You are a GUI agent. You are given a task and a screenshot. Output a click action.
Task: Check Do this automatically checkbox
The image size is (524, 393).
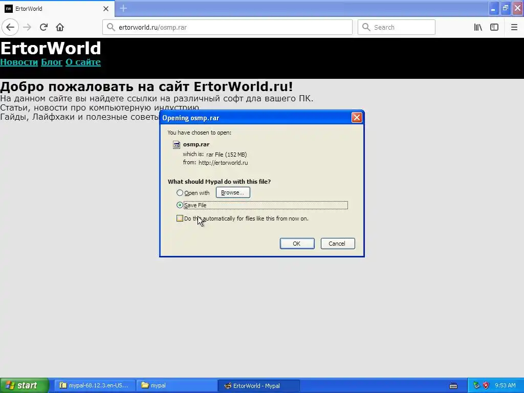180,218
